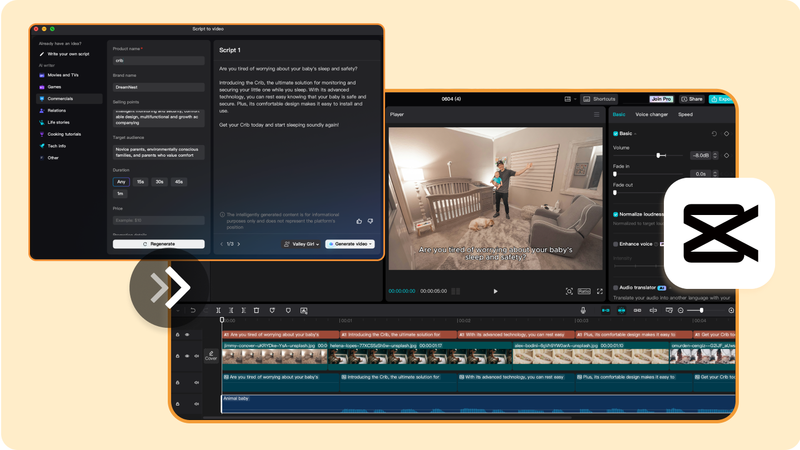This screenshot has height=450, width=800.
Task: Click the Delete icon in the timeline toolbar
Action: [256, 311]
